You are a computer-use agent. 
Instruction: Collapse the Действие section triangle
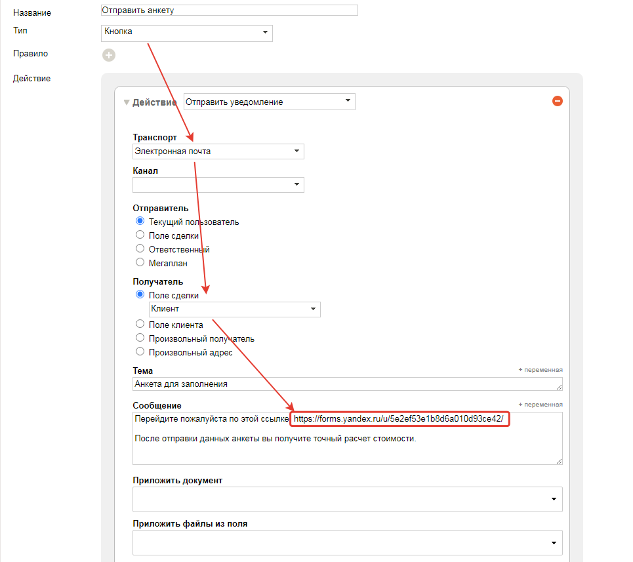click(x=127, y=102)
